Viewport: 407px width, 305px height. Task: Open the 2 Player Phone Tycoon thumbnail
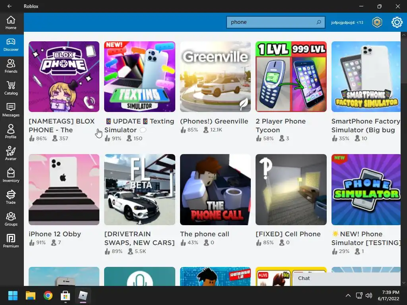[x=291, y=77]
